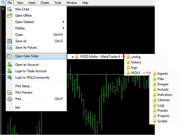Choose New Chart from File menu
Screen dimensions: 181x135
(x=36, y=9)
